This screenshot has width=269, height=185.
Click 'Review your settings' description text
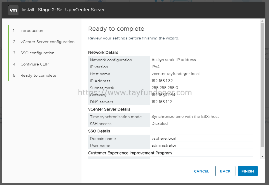pos(134,38)
